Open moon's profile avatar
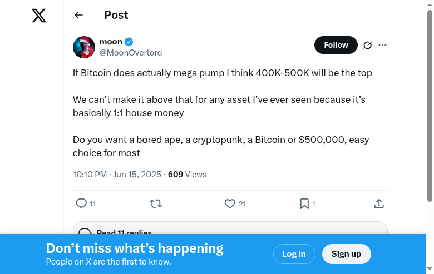 click(84, 47)
